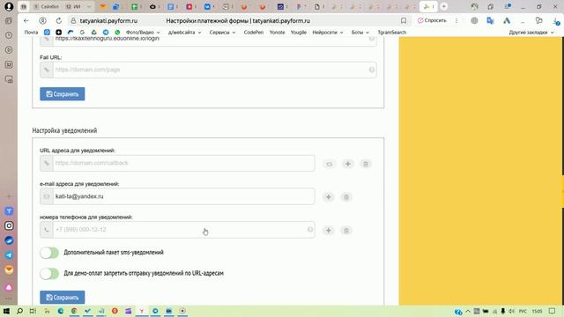Screen dimensions: 564x317
Task: Open history clock icon in sidebar
Action: point(9,35)
